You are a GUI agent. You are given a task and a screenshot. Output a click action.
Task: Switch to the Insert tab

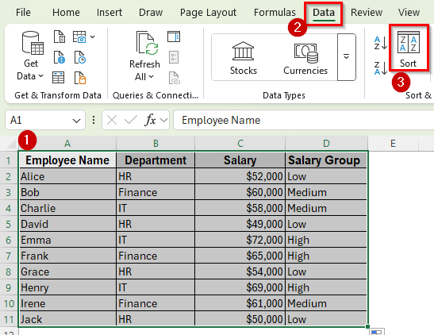point(109,13)
